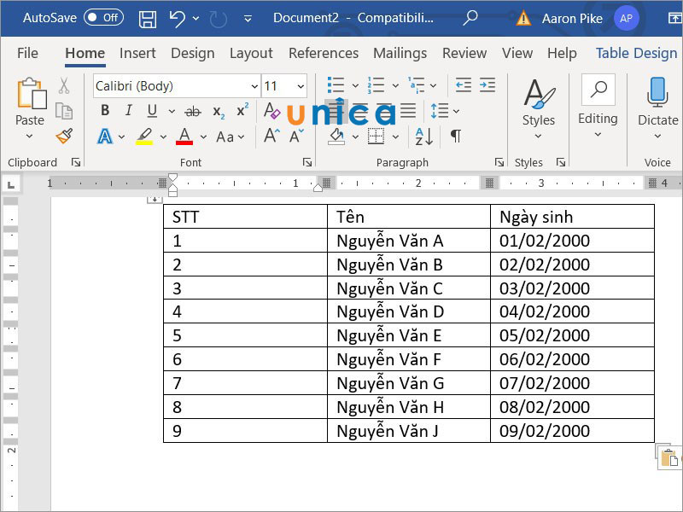Open font name Calibri dropdown
Screen dimensions: 683x512
point(254,86)
